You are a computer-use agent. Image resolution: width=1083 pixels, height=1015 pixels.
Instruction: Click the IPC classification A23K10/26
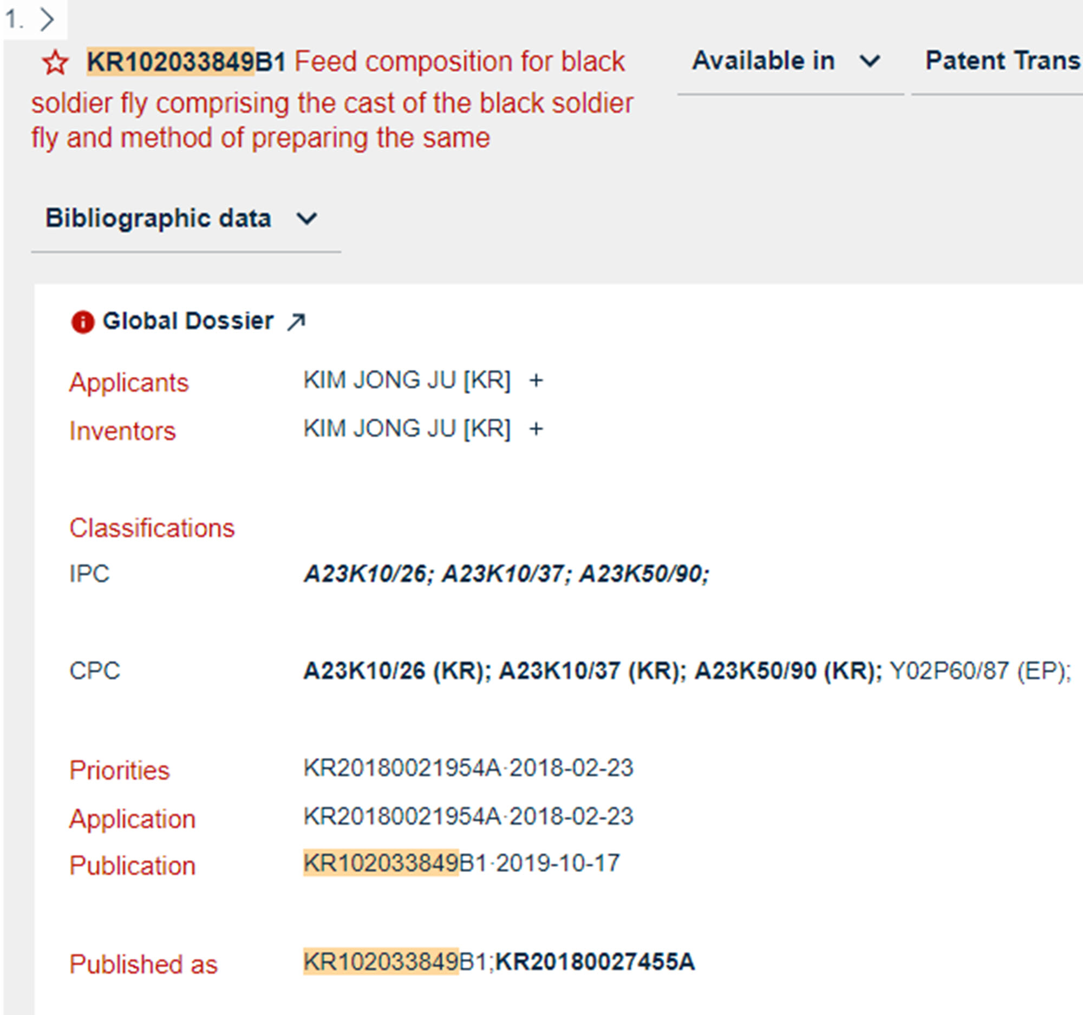(x=366, y=574)
